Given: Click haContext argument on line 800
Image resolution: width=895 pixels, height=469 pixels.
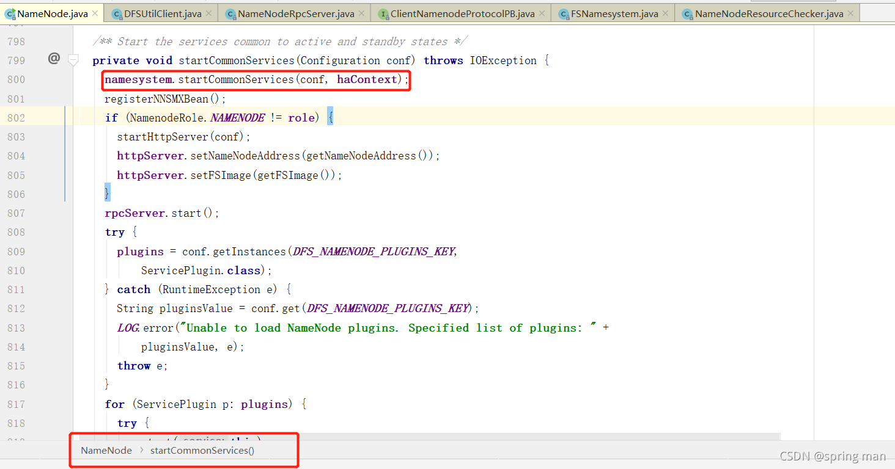Looking at the screenshot, I should pyautogui.click(x=367, y=79).
